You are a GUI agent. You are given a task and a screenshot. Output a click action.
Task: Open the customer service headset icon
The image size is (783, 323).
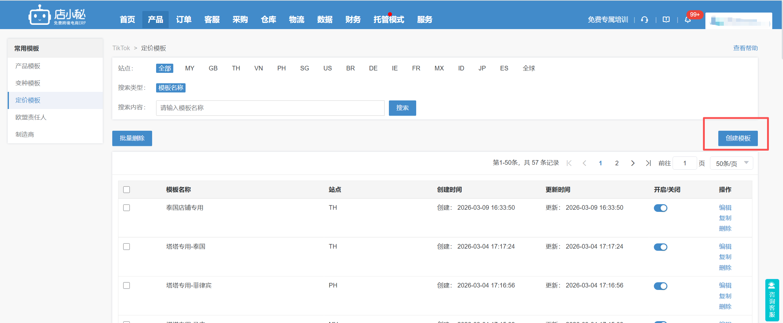[644, 20]
